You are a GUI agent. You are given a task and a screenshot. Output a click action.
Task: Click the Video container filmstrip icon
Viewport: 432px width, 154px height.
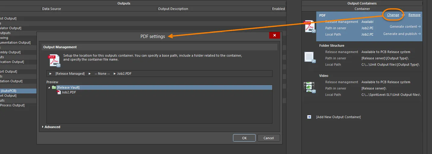pyautogui.click(x=310, y=87)
